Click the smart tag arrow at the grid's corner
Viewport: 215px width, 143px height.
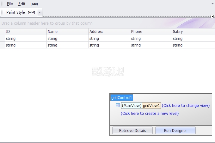tap(212, 16)
